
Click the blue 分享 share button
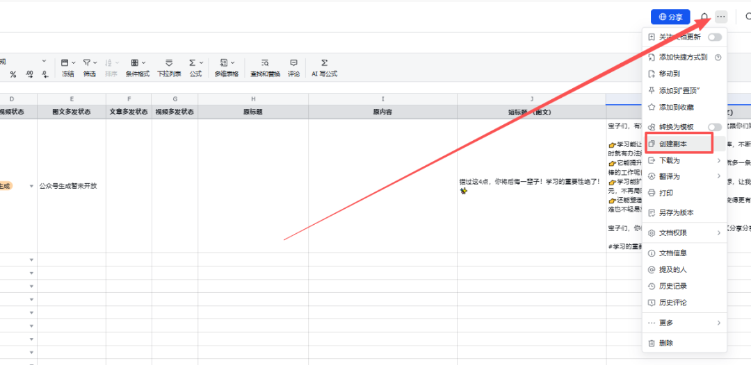coord(670,17)
